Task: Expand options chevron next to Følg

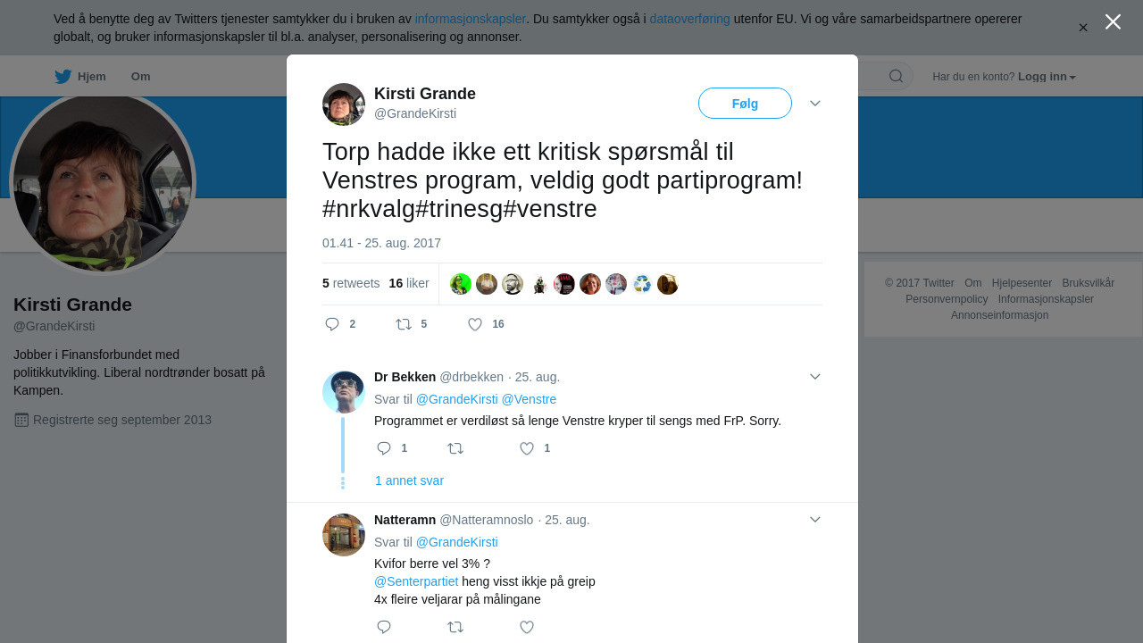Action: pos(815,104)
